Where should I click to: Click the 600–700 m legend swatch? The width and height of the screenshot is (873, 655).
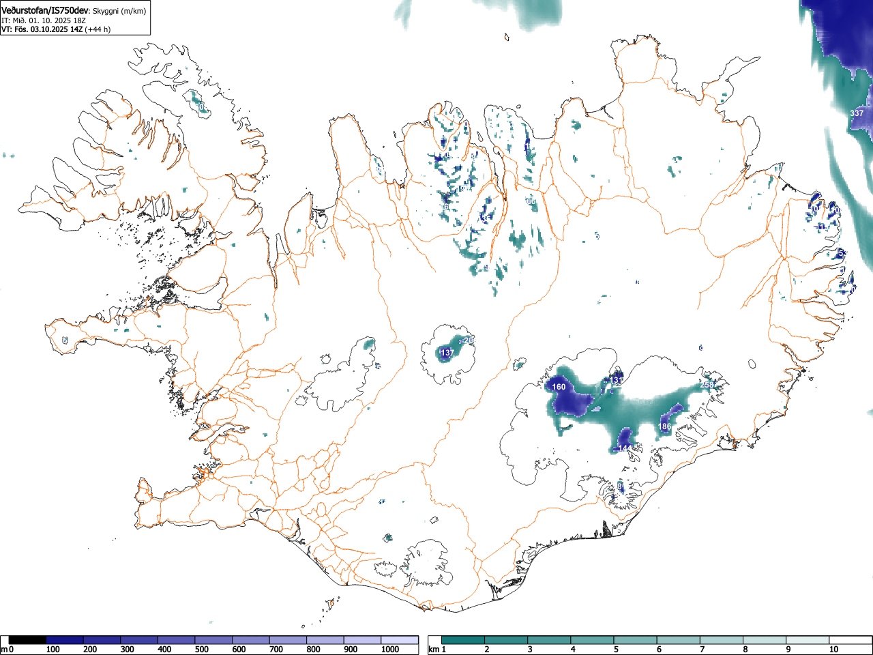point(250,640)
